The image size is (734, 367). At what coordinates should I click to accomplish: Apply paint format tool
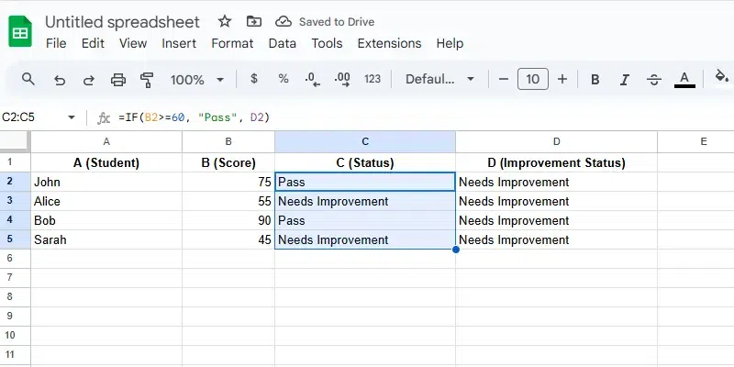(148, 80)
